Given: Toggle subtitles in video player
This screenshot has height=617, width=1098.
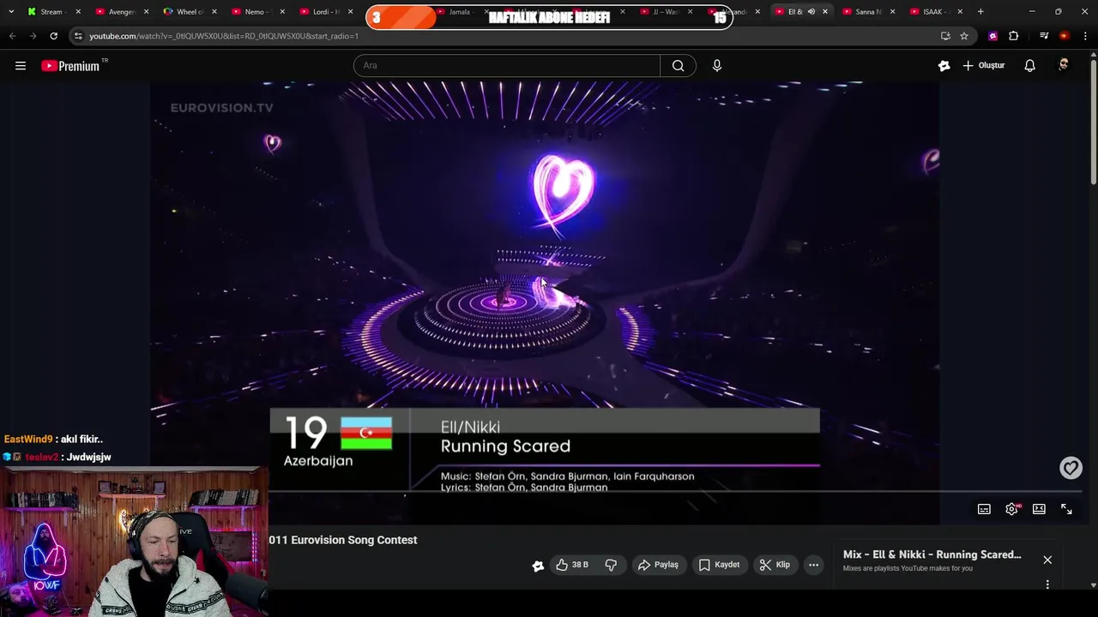Looking at the screenshot, I should click(984, 509).
